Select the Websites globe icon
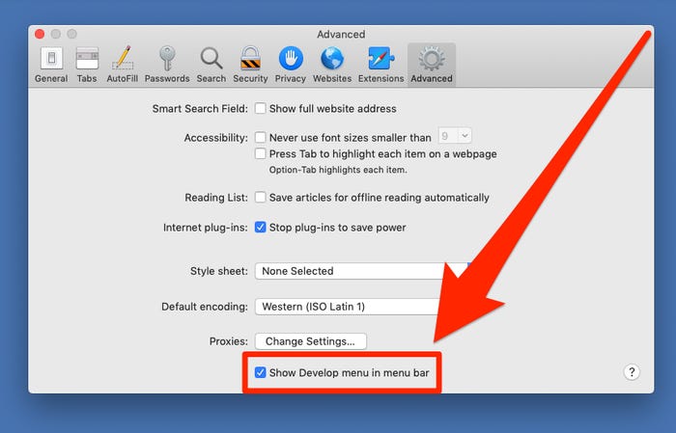This screenshot has height=433, width=676. tap(332, 64)
